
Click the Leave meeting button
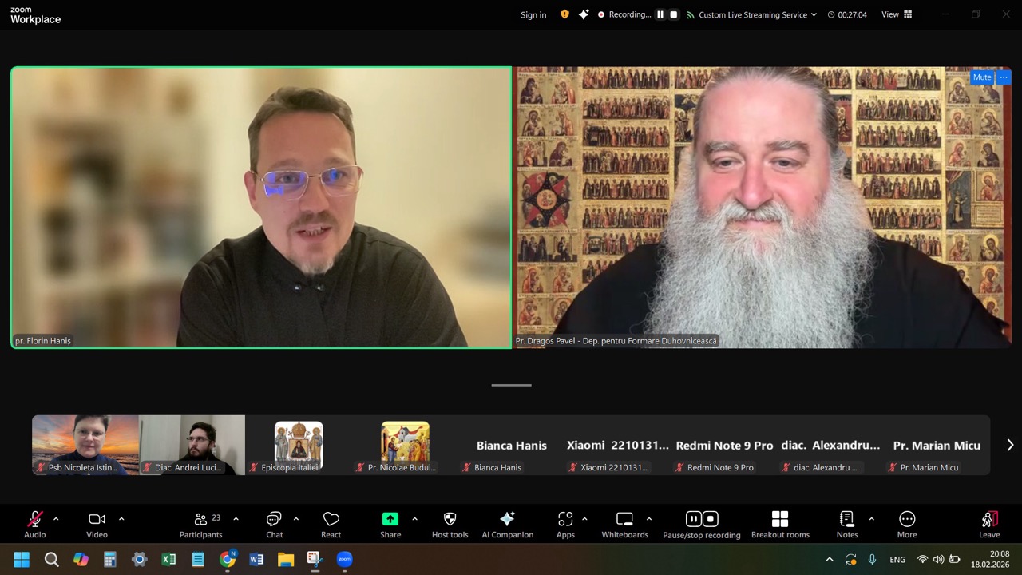point(988,523)
